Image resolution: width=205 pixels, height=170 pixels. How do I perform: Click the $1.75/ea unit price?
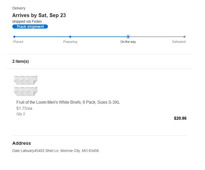(x=24, y=108)
